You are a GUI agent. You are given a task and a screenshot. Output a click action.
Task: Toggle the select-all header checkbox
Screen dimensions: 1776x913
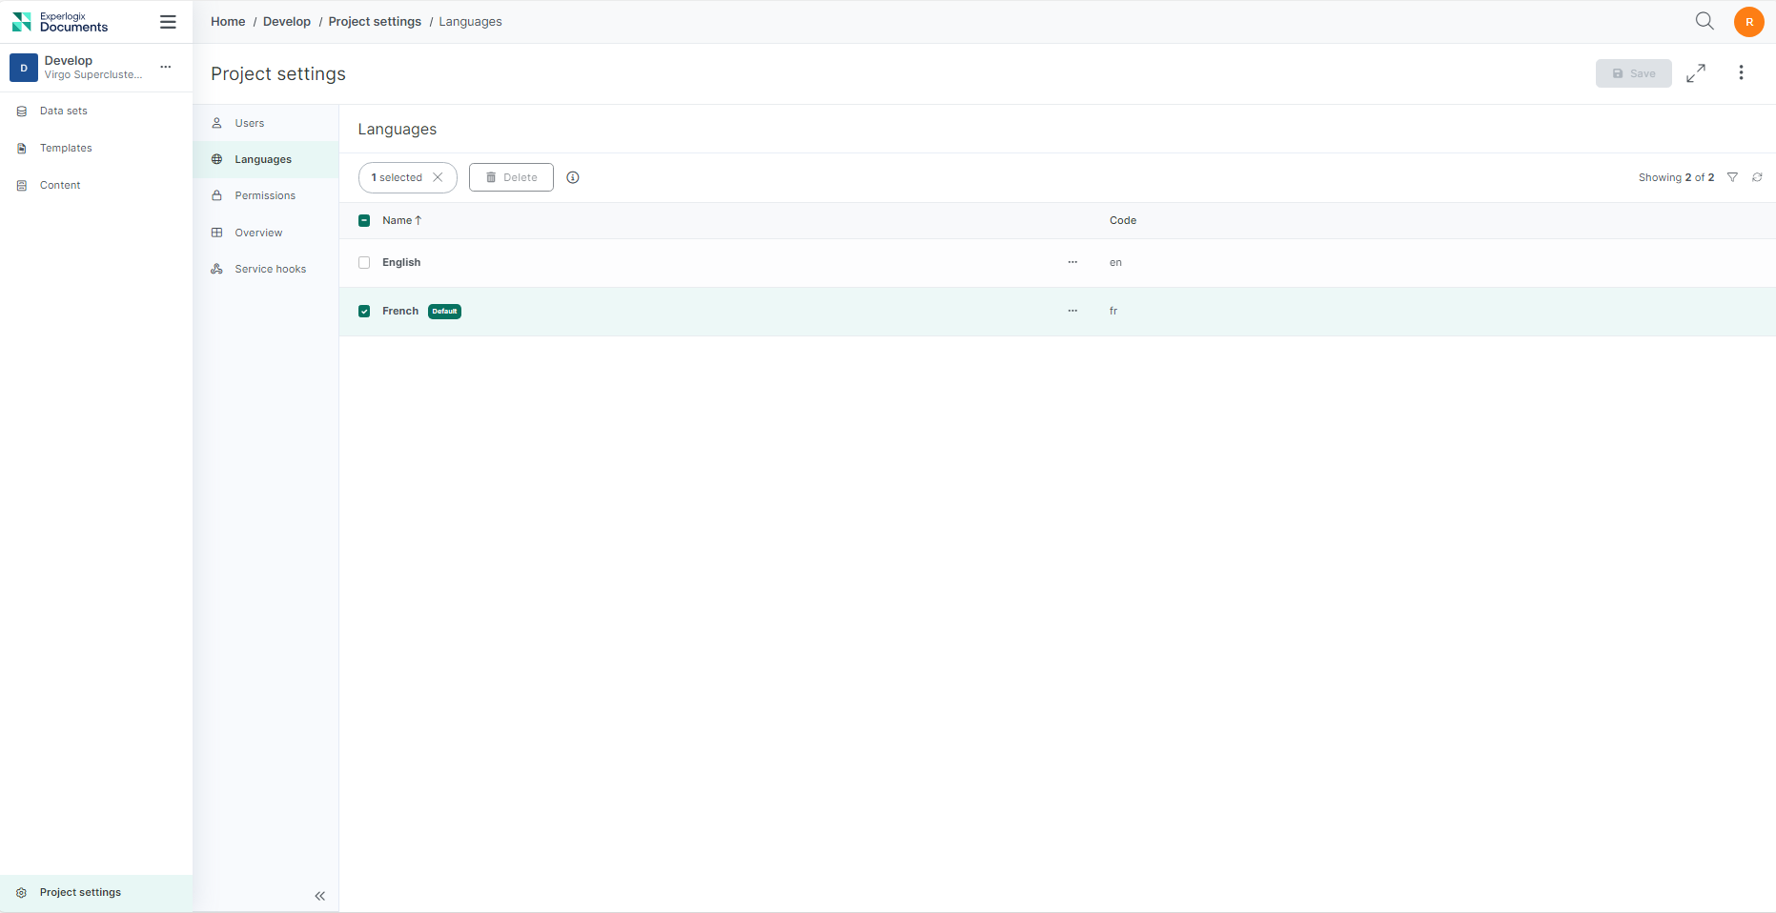[x=364, y=221]
